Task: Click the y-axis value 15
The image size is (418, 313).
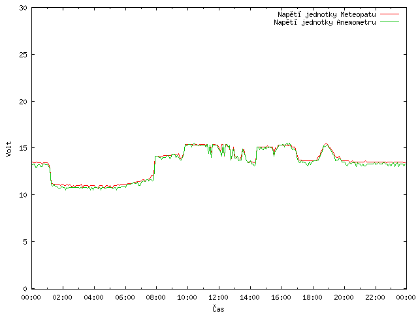Action: [24, 148]
